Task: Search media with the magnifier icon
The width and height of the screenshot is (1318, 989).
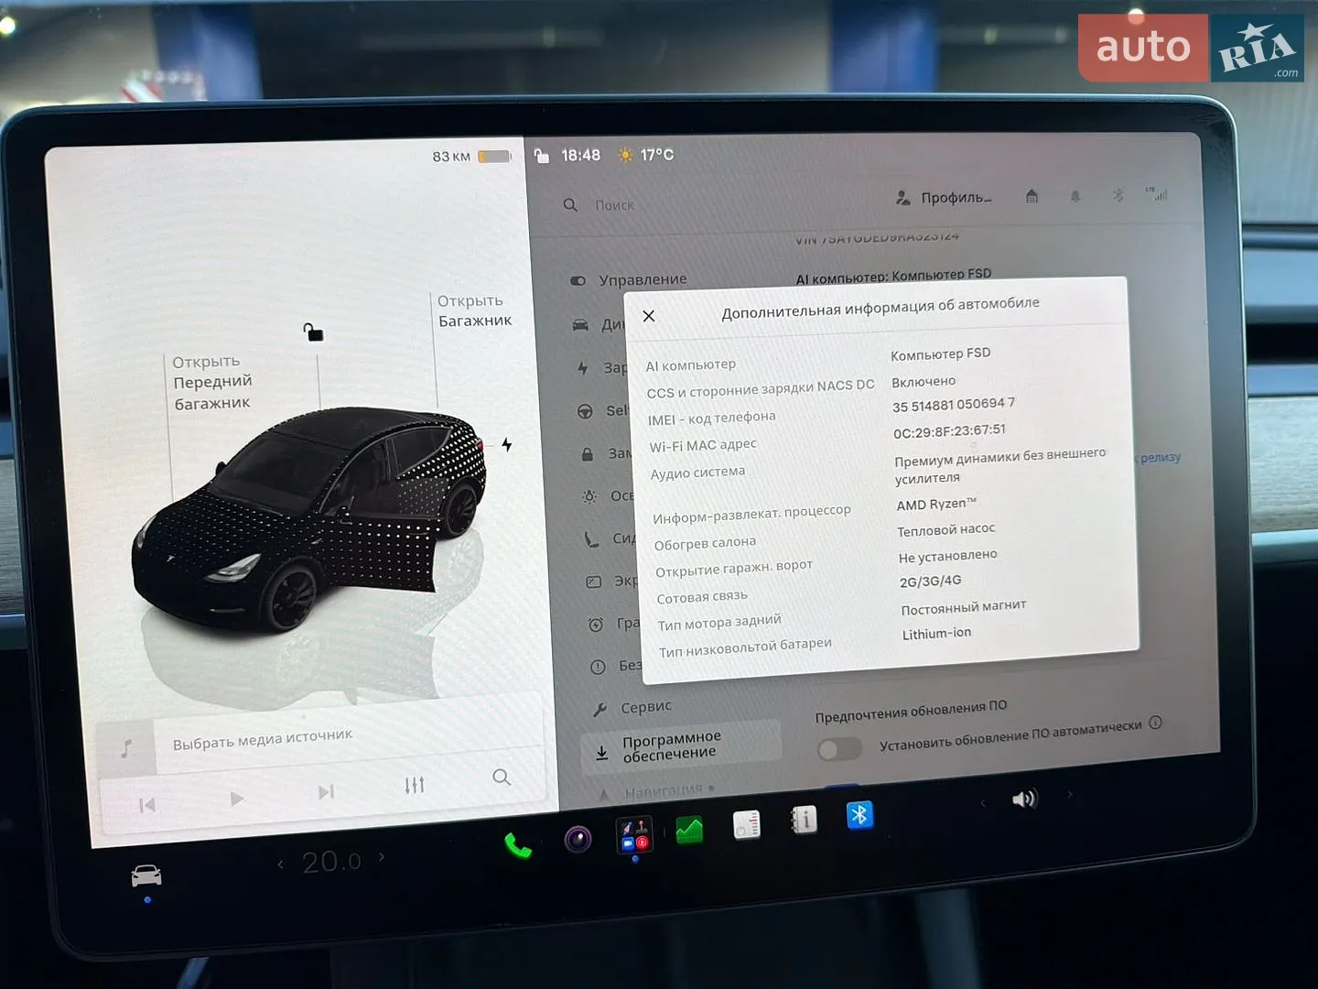Action: point(502,777)
